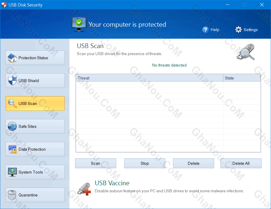The width and height of the screenshot is (271, 209).
Task: Click the Safe Sites globe icon
Action: click(x=12, y=126)
